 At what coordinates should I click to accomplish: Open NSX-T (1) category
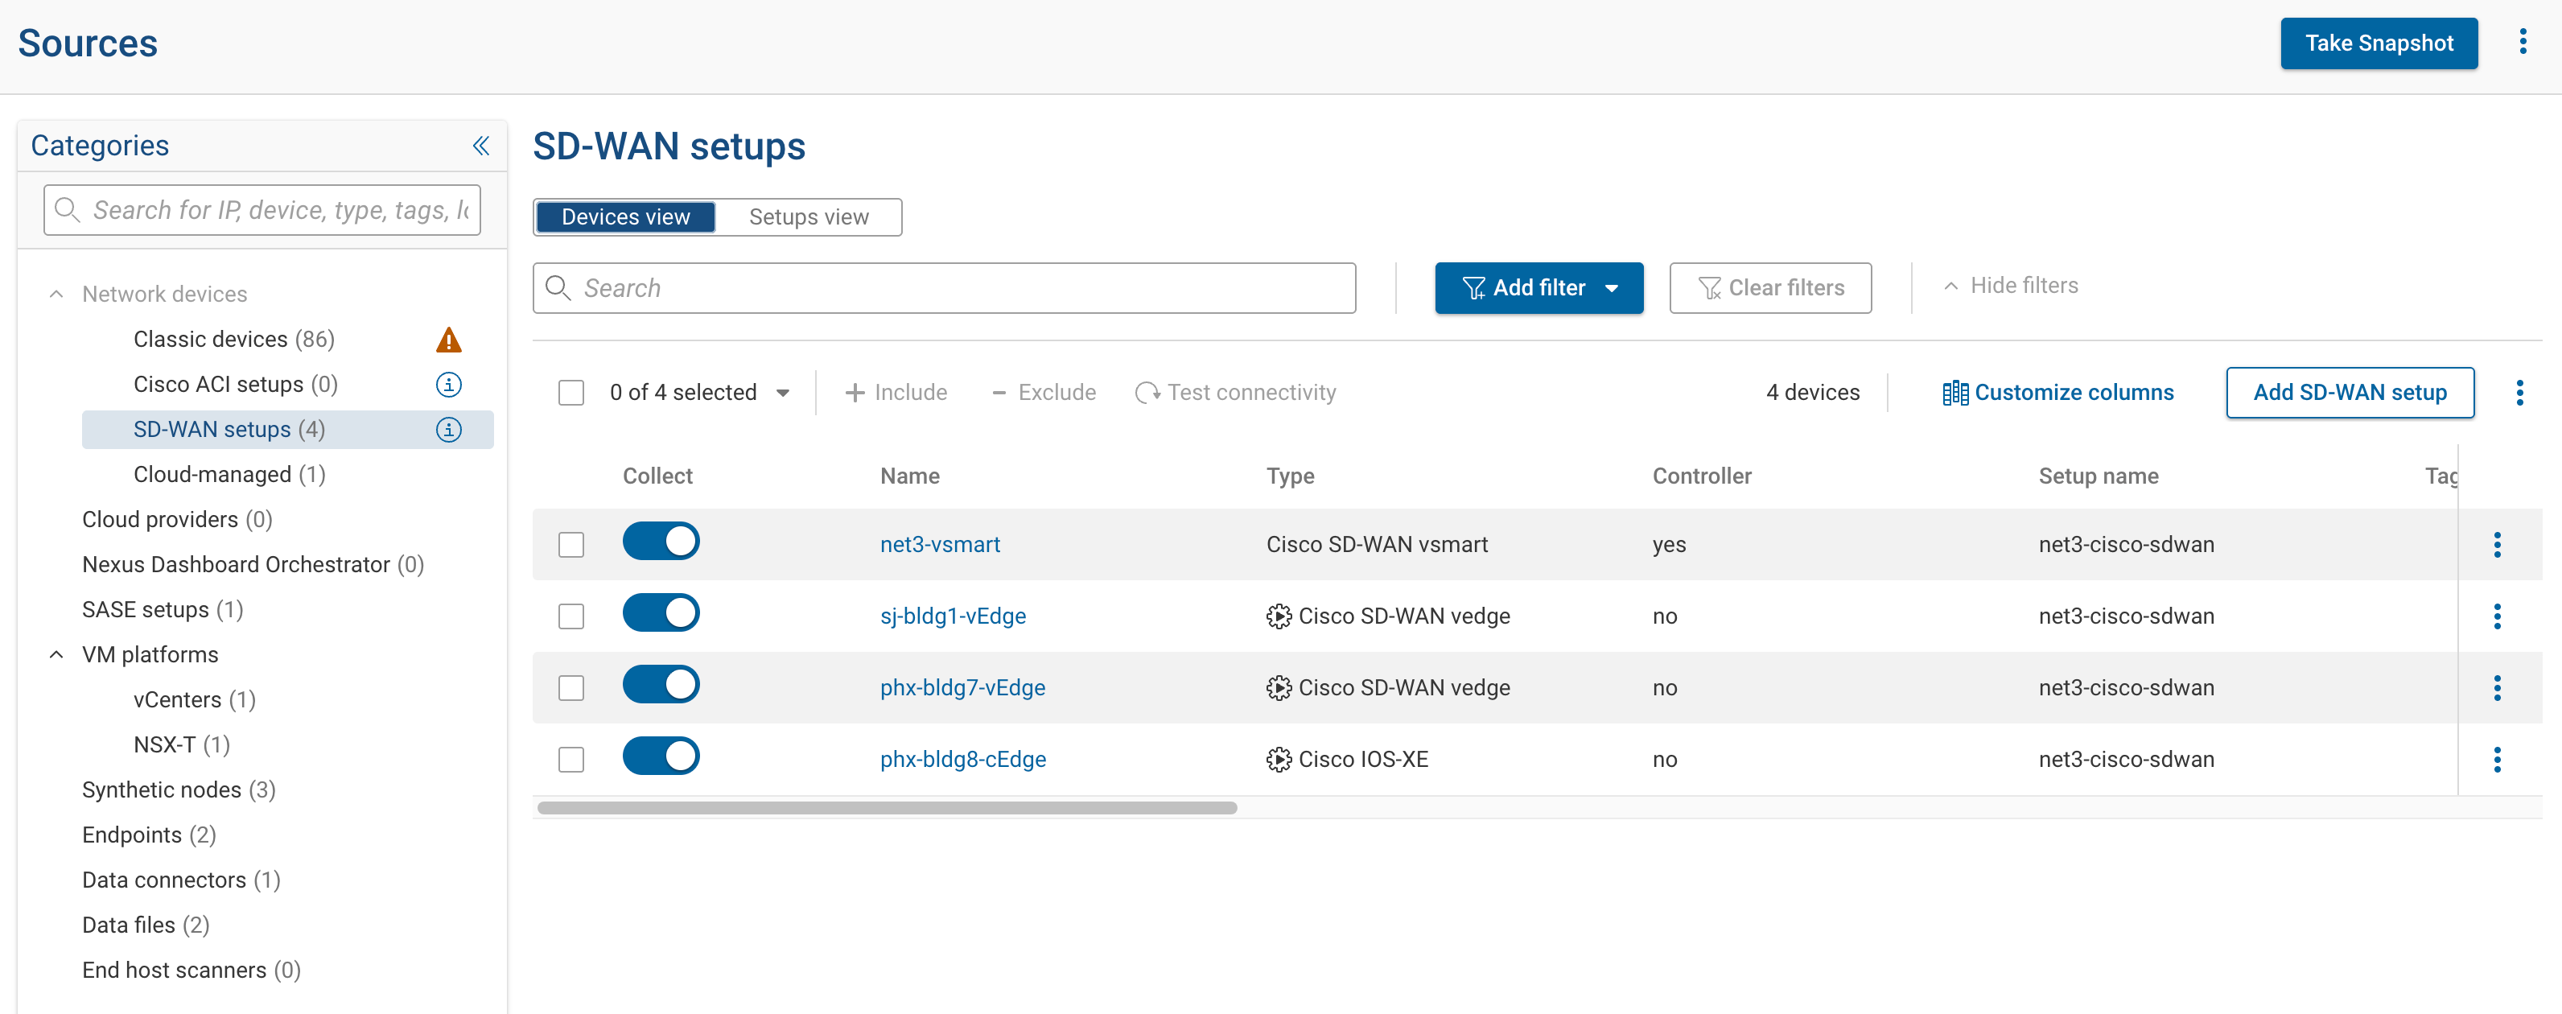pyautogui.click(x=182, y=744)
